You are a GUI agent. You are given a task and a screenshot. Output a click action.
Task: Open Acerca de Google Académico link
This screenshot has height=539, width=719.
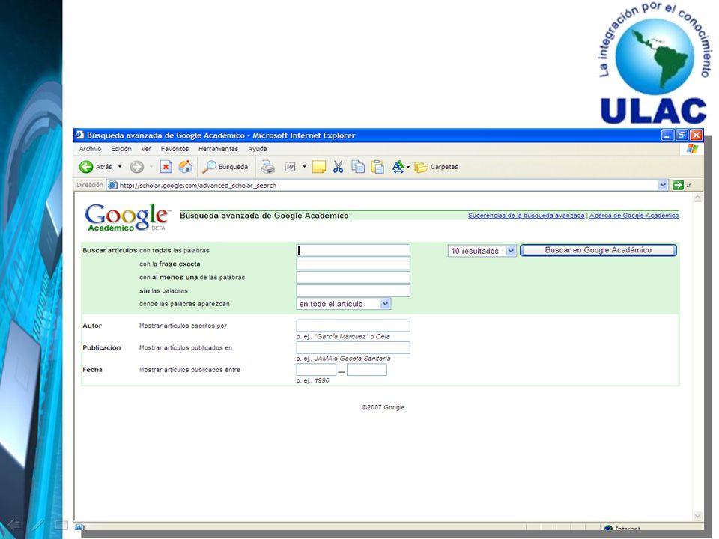click(634, 216)
